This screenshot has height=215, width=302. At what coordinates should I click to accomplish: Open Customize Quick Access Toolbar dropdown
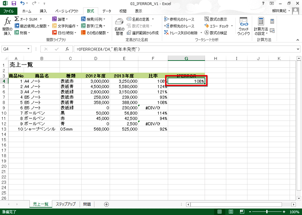click(x=44, y=3)
